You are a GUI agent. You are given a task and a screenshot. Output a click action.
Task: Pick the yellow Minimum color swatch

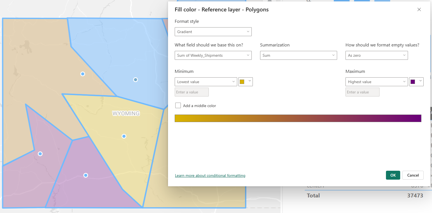(x=242, y=82)
